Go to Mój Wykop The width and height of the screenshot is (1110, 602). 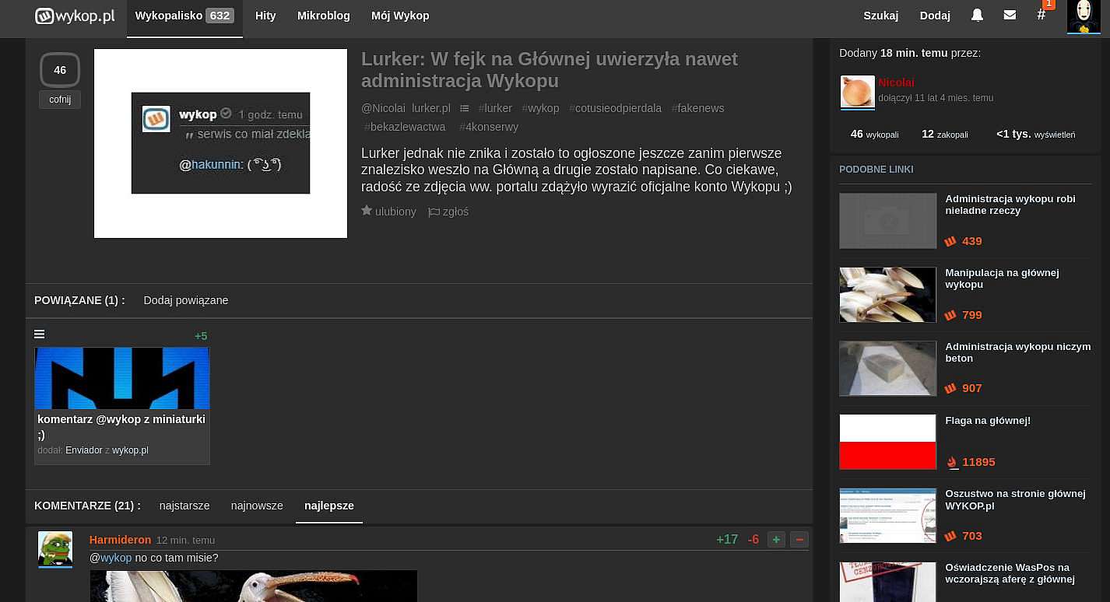pos(400,16)
